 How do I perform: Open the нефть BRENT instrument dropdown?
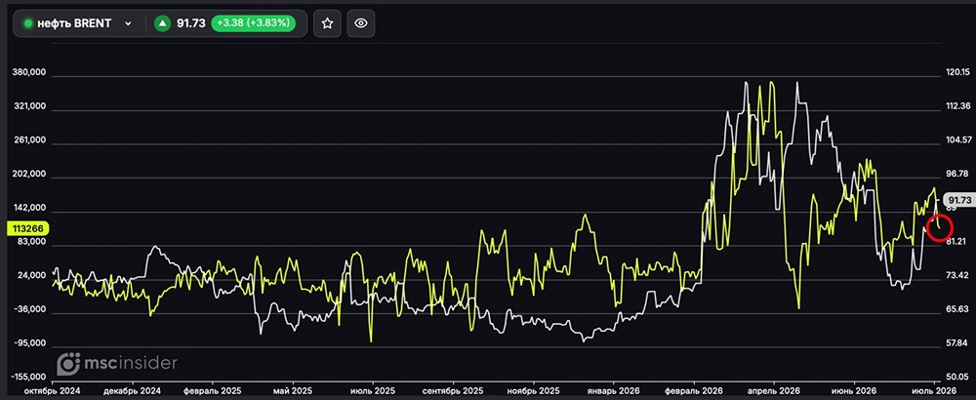(x=128, y=23)
